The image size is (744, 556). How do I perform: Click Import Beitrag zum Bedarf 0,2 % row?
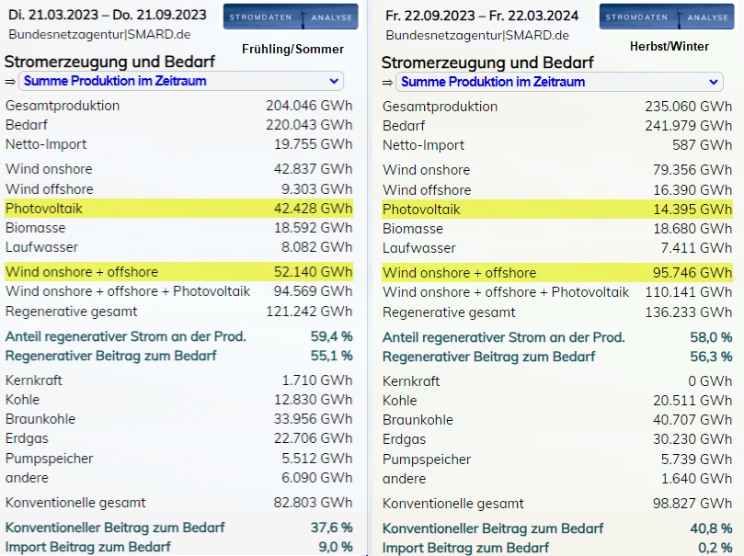[557, 548]
